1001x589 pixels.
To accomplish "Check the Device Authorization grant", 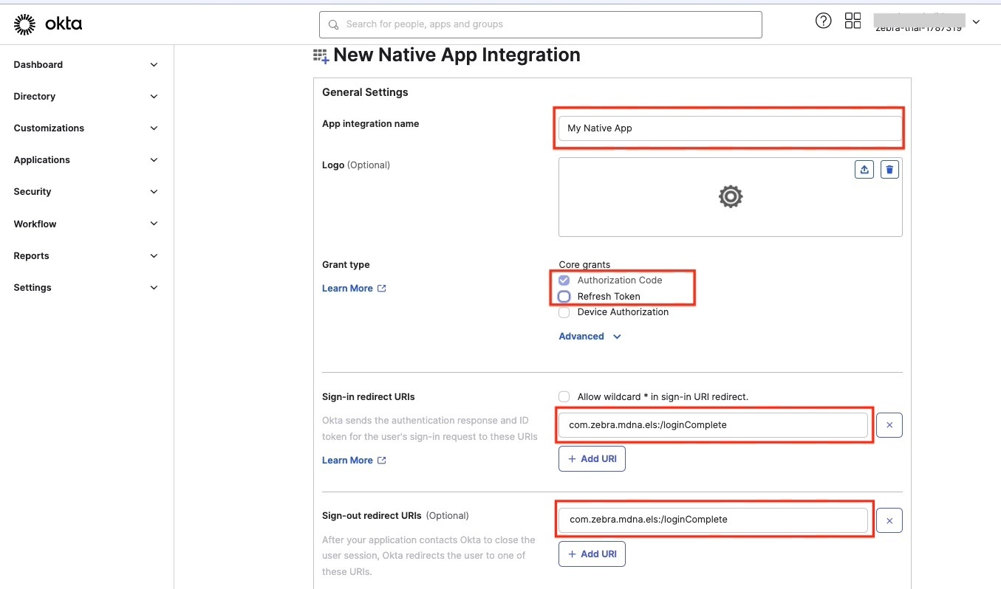I will click(x=564, y=312).
